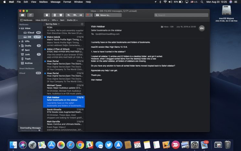The width and height of the screenshot is (241, 151).
Task: Open the Aidan // Plan of Attack email
Action: pos(64,53)
